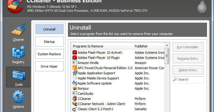Click Apple Inc. publisher in Bonjour row
214x112 pixels.
142,88
